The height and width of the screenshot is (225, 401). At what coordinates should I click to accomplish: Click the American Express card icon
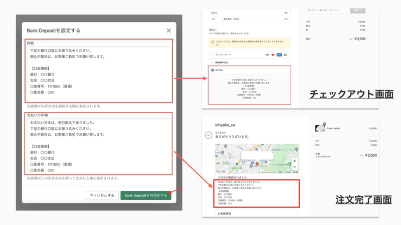pos(279,54)
